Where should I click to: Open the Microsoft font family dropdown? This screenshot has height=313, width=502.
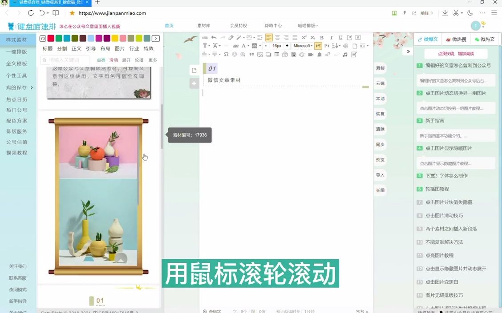[x=302, y=45]
